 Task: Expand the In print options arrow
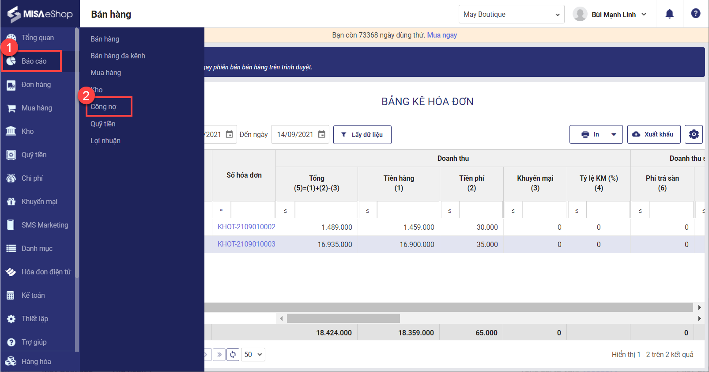pyautogui.click(x=614, y=134)
